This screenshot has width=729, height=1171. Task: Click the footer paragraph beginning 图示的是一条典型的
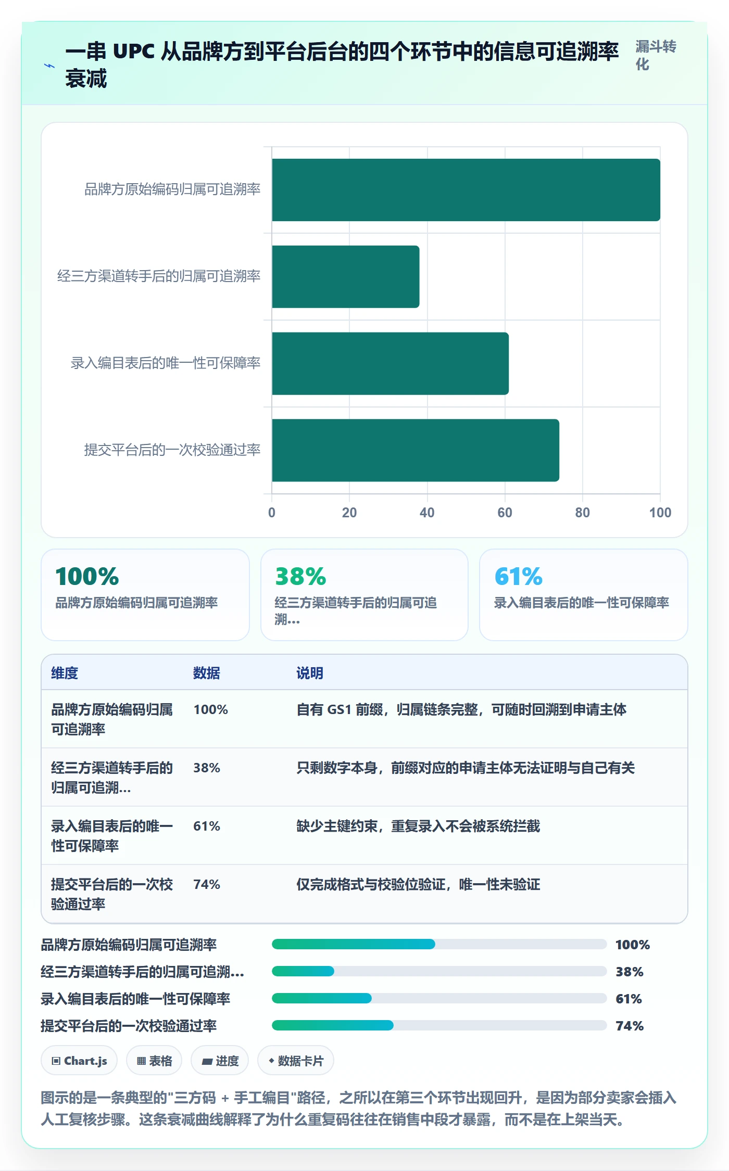[359, 1109]
